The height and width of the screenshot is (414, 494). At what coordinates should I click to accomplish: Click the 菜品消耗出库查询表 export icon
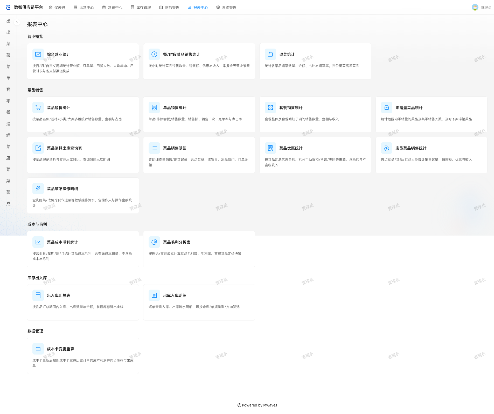[x=38, y=148]
